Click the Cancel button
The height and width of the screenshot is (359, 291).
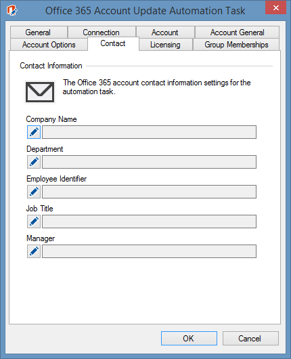click(x=250, y=338)
